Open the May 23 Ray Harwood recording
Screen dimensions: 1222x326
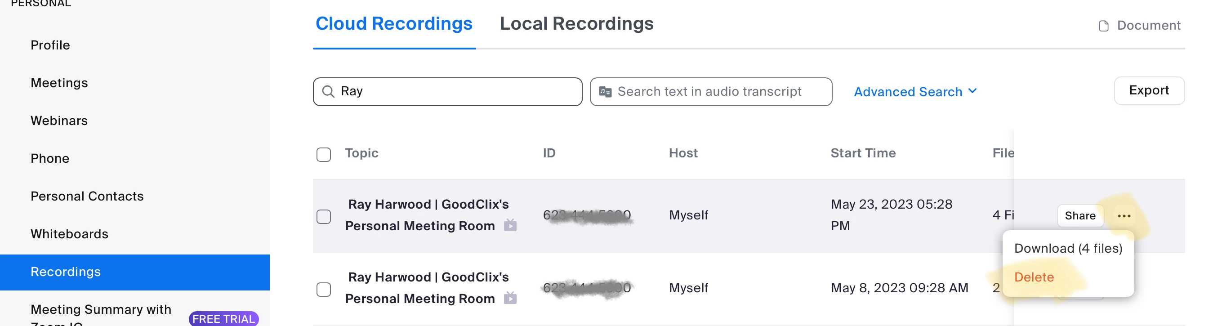point(427,215)
